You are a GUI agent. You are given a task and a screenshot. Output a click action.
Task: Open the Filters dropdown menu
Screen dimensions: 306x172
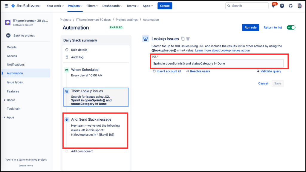tap(92, 6)
